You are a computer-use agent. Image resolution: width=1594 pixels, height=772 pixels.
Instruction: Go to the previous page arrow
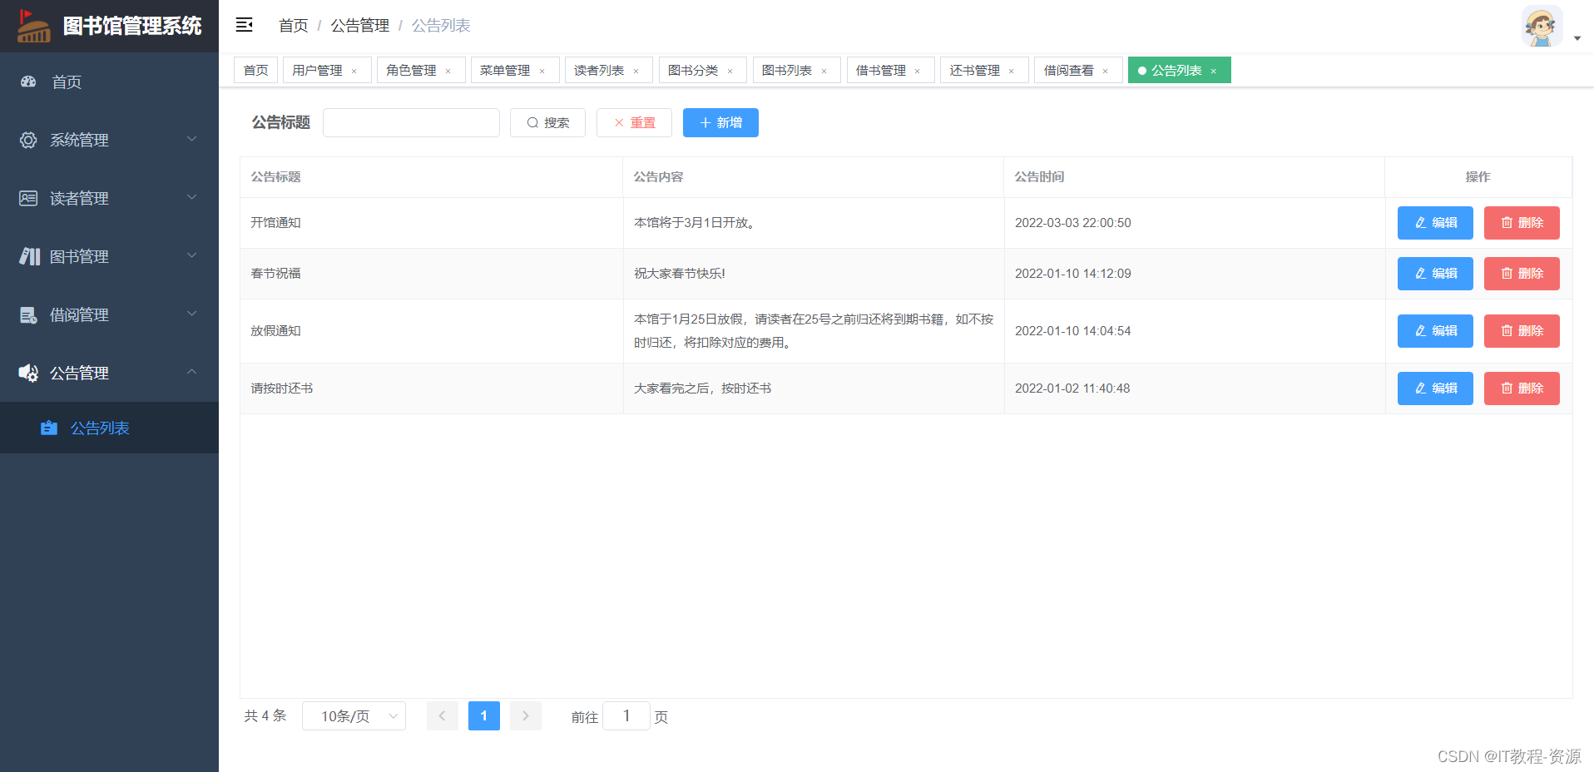click(443, 715)
